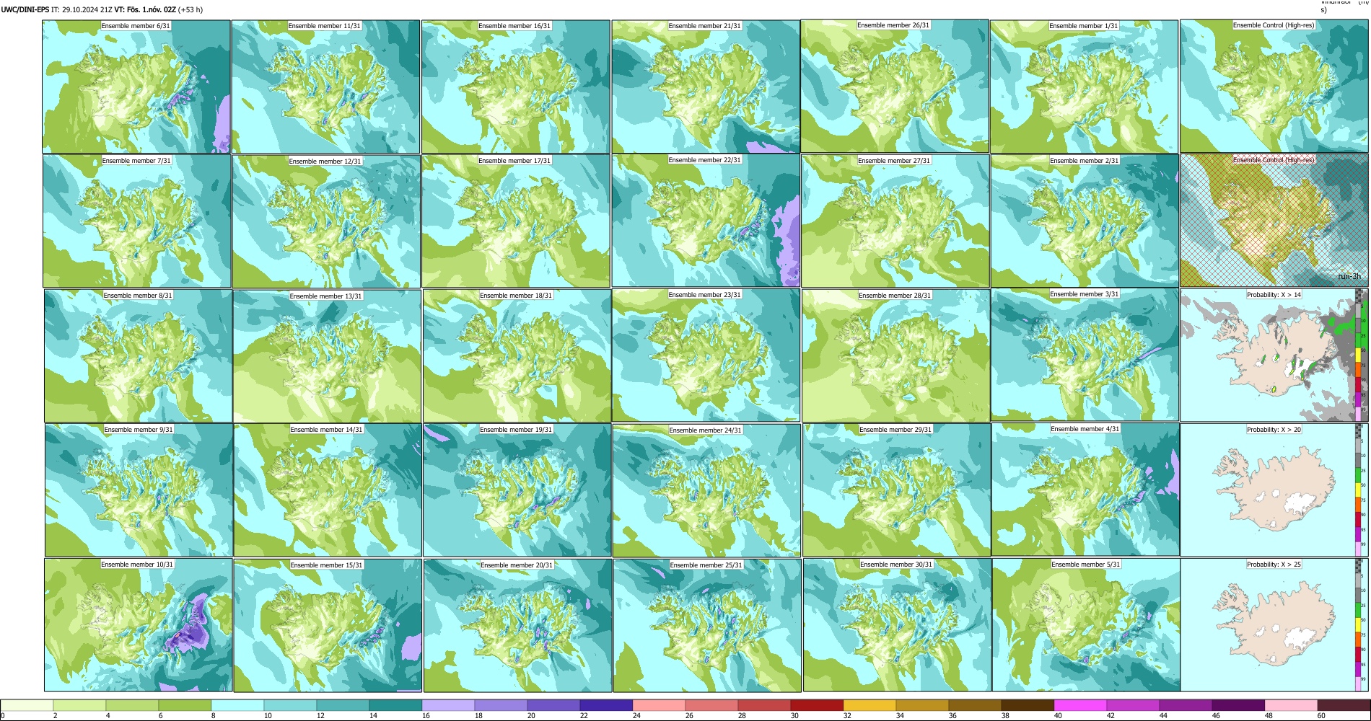Open the hatched Ensemble Control run-3h map
The width and height of the screenshot is (1371, 721).
pos(1274,220)
